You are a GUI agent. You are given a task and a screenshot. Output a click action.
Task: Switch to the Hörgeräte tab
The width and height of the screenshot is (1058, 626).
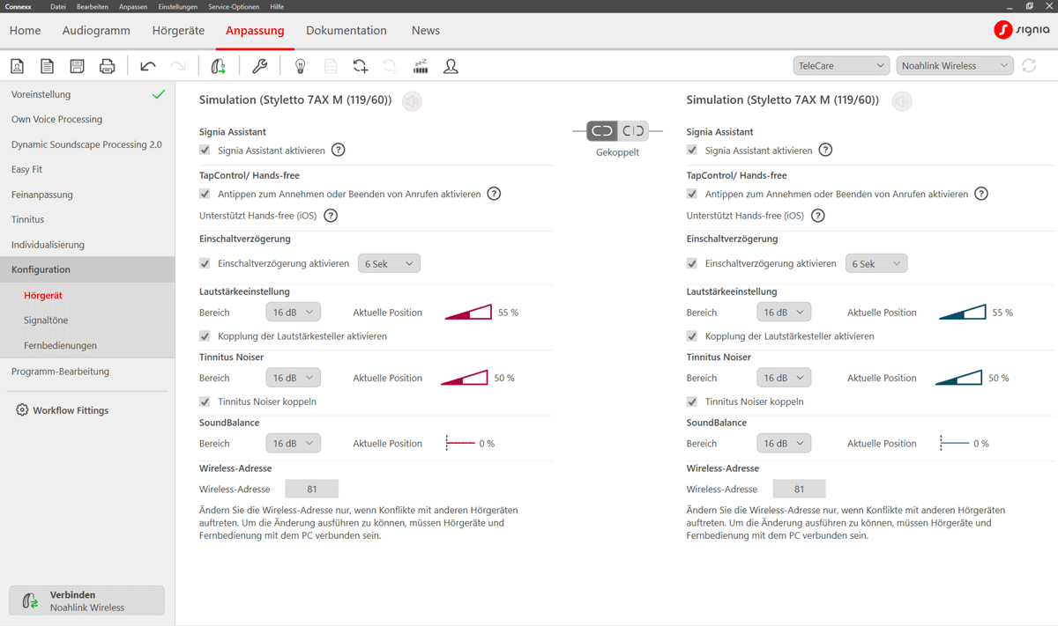(x=178, y=31)
